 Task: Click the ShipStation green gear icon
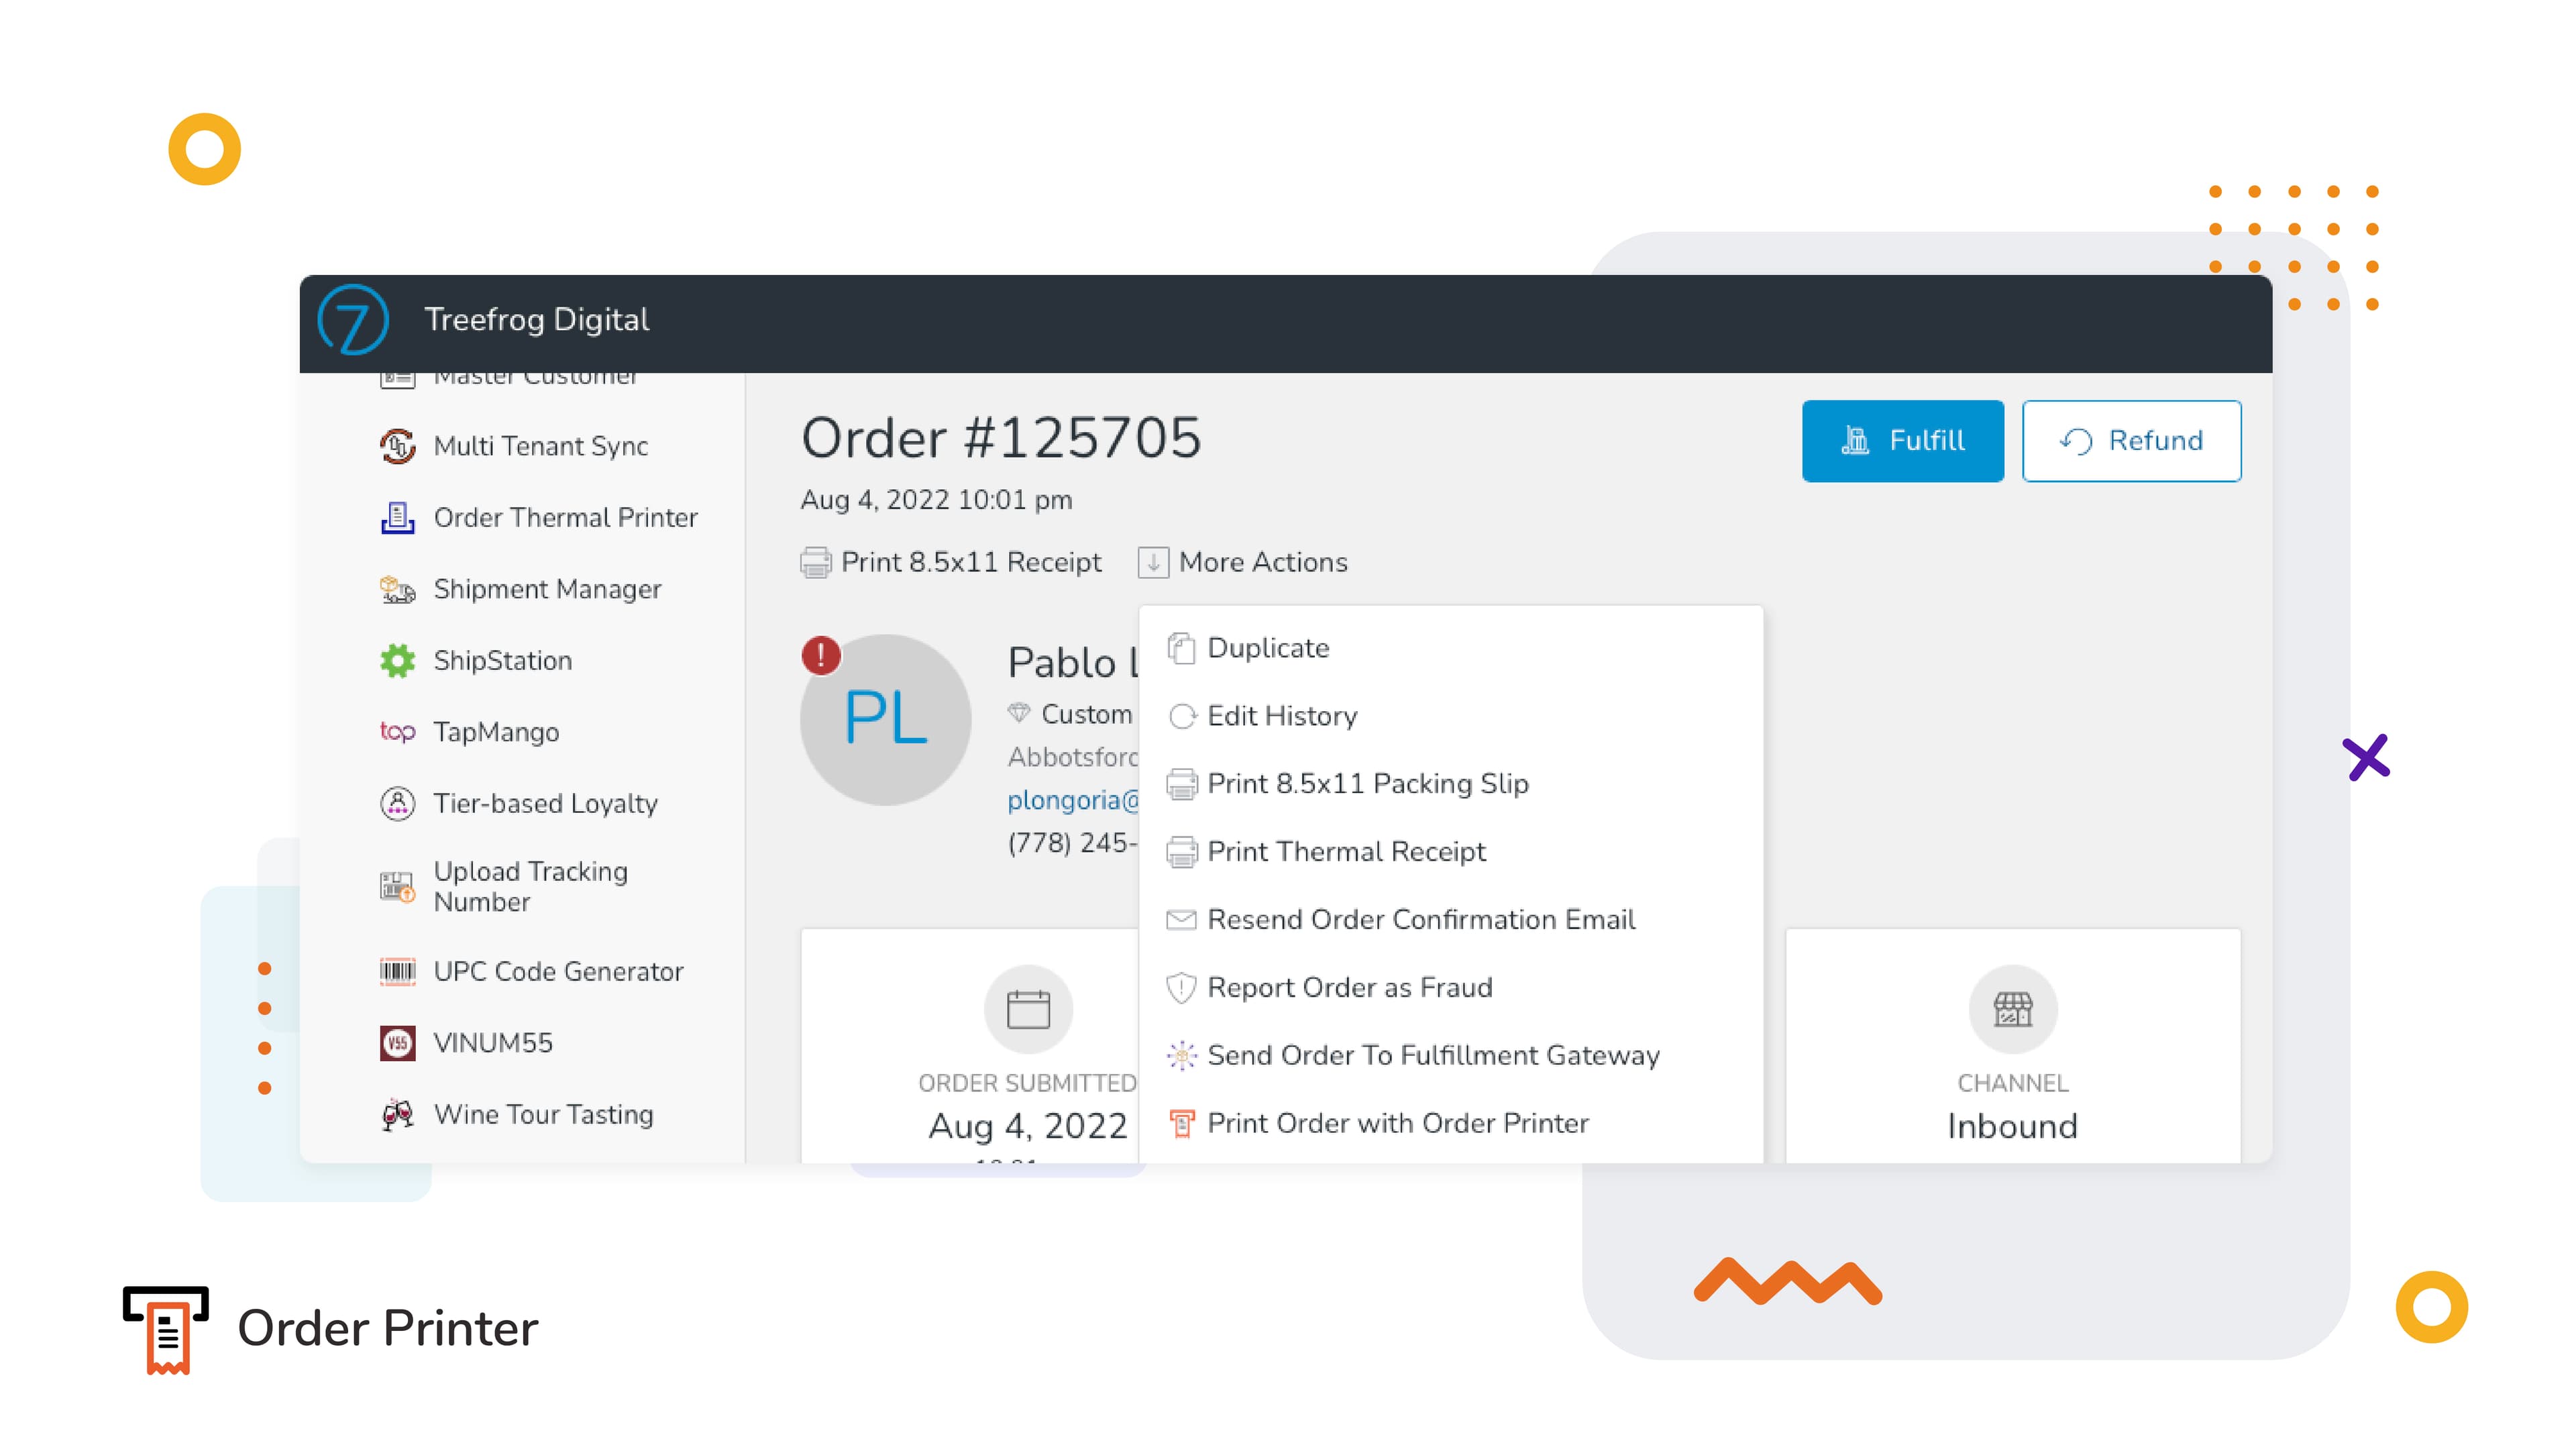tap(397, 661)
